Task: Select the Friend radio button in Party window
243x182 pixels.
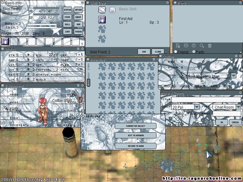Action: [176, 52]
